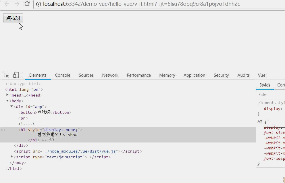Image resolution: width=285 pixels, height=183 pixels.
Task: Open the Vue devtools tab
Action: [x=261, y=75]
